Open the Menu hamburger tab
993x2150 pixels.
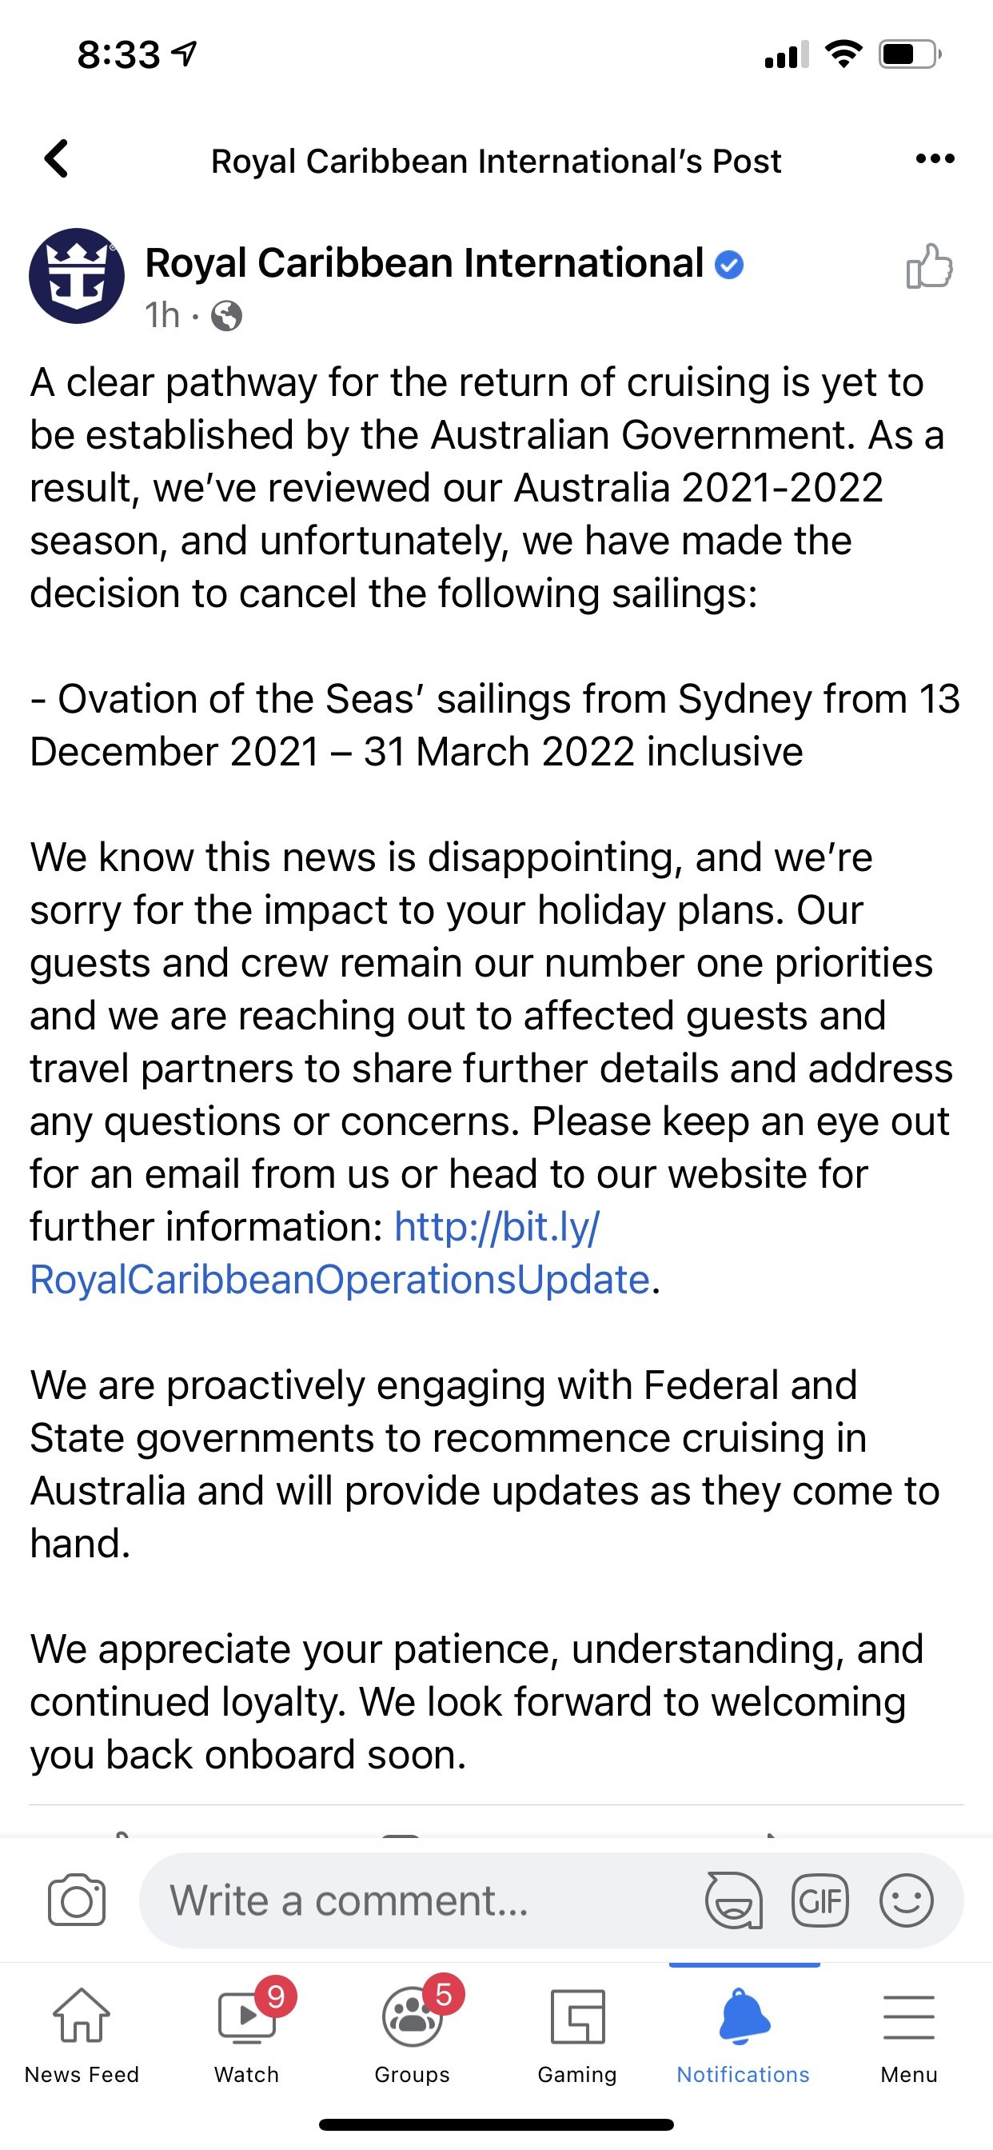909,2035
